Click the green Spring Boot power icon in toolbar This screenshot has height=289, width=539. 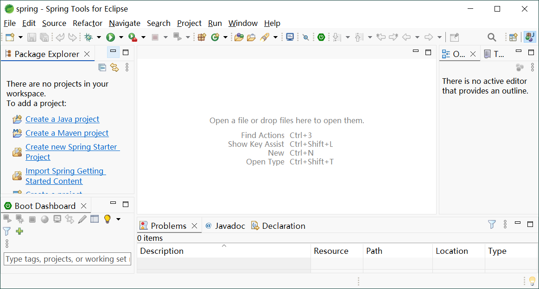click(321, 37)
